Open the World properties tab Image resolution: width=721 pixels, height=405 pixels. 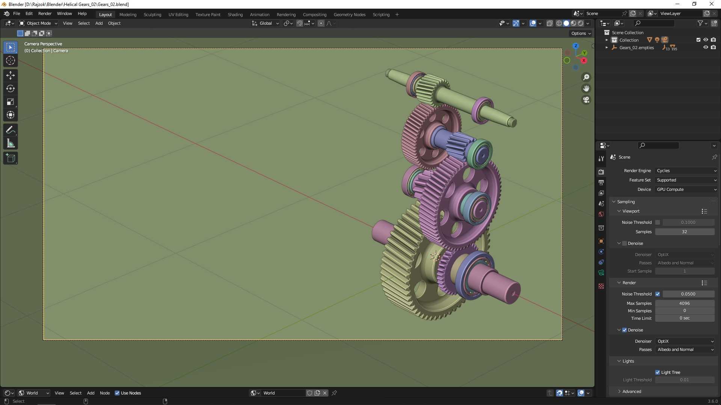(601, 214)
